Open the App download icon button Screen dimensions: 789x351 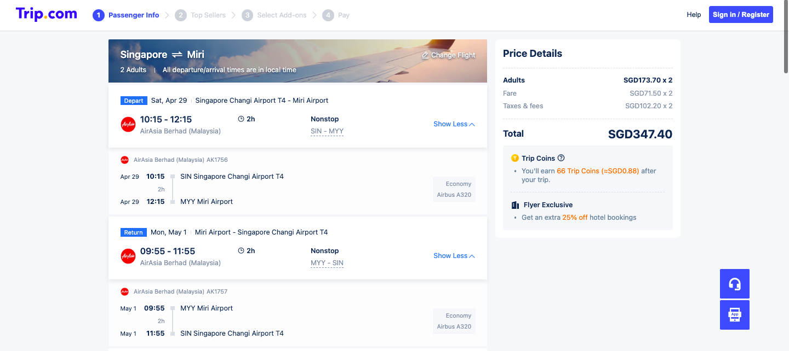(735, 315)
